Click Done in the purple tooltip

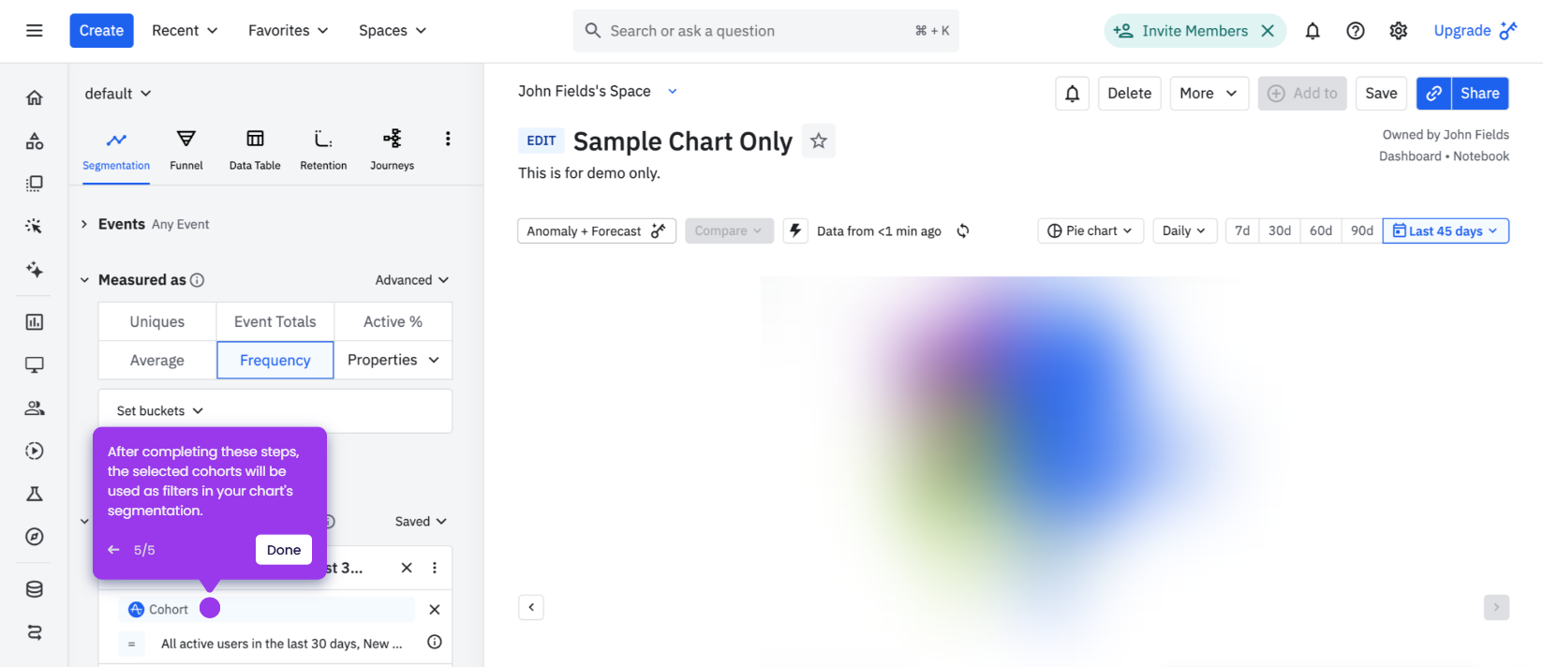tap(284, 550)
